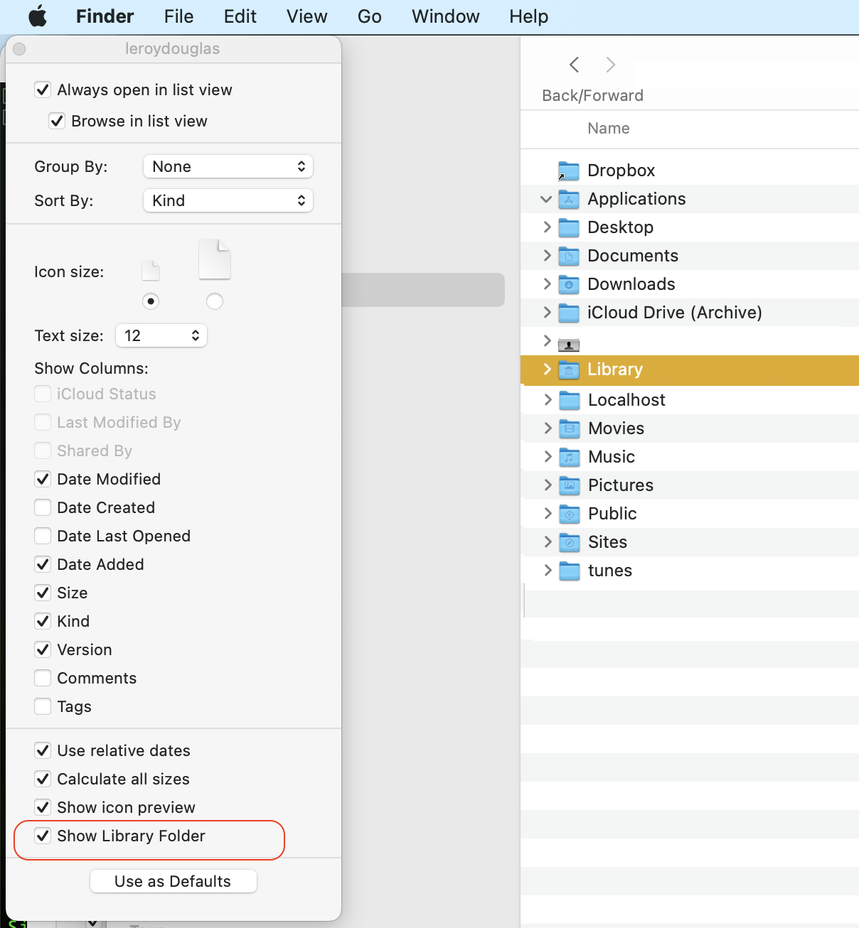
Task: Enable the Date Created column checkbox
Action: [43, 507]
